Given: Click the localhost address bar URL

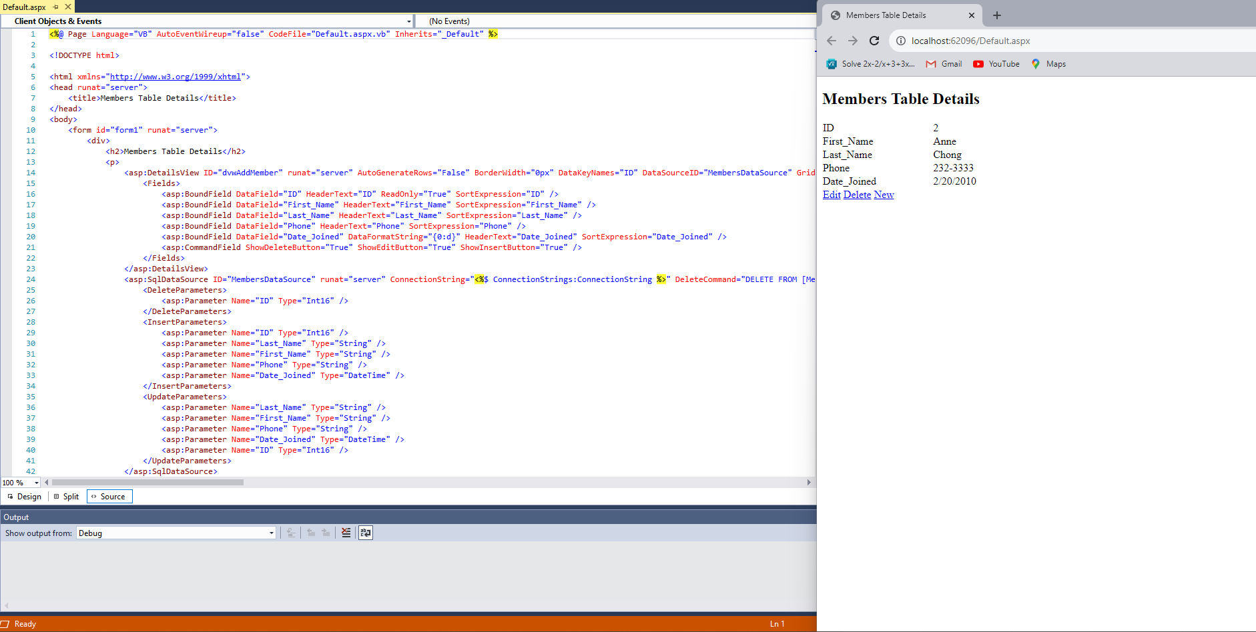Looking at the screenshot, I should coord(970,41).
